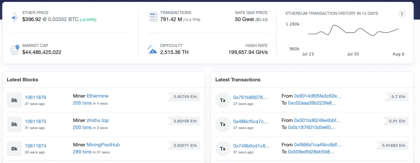Open recipient address 0xc02aaa39b223fe8...
Screen dimensions: 420x163
312,103
